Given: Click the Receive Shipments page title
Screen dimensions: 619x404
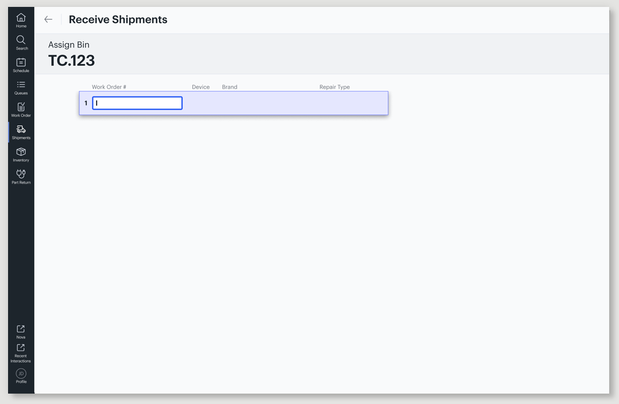Looking at the screenshot, I should pyautogui.click(x=118, y=20).
